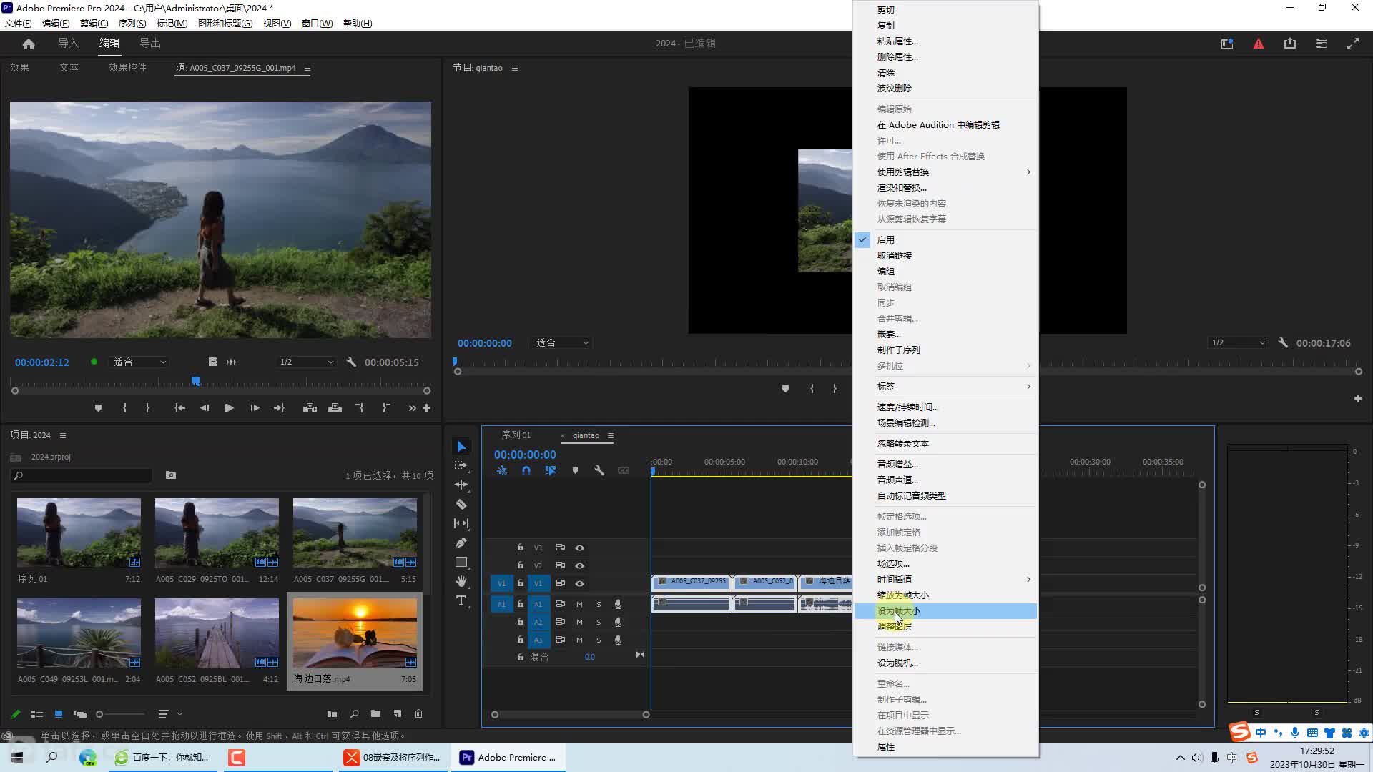
Task: Click timeline horizontal zoom scrollbar
Action: [570, 715]
